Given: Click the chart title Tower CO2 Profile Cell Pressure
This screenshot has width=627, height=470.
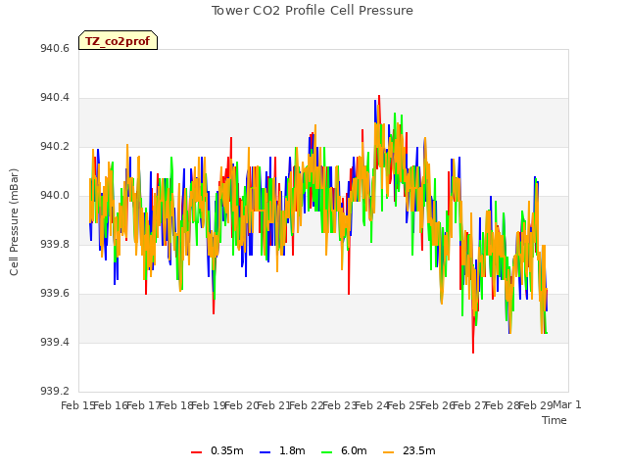Looking at the screenshot, I should coord(312,11).
